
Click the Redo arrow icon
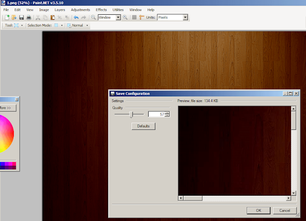pyautogui.click(x=84, y=17)
